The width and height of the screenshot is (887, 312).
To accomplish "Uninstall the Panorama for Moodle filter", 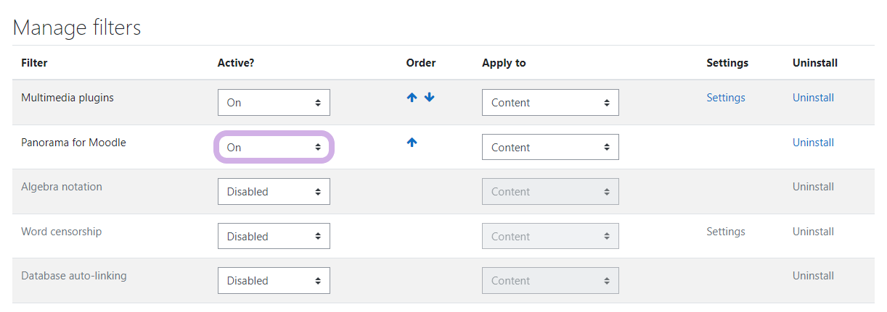I will click(813, 143).
